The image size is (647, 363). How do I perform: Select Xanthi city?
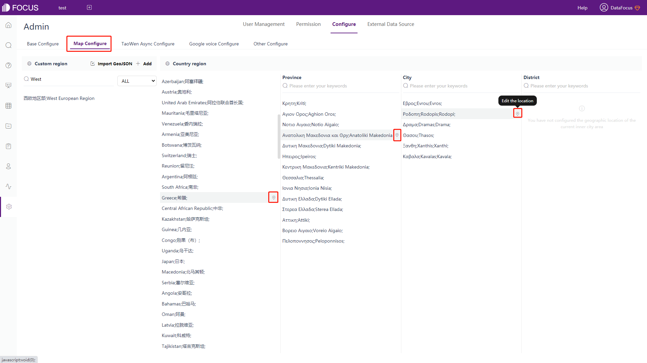pyautogui.click(x=426, y=146)
